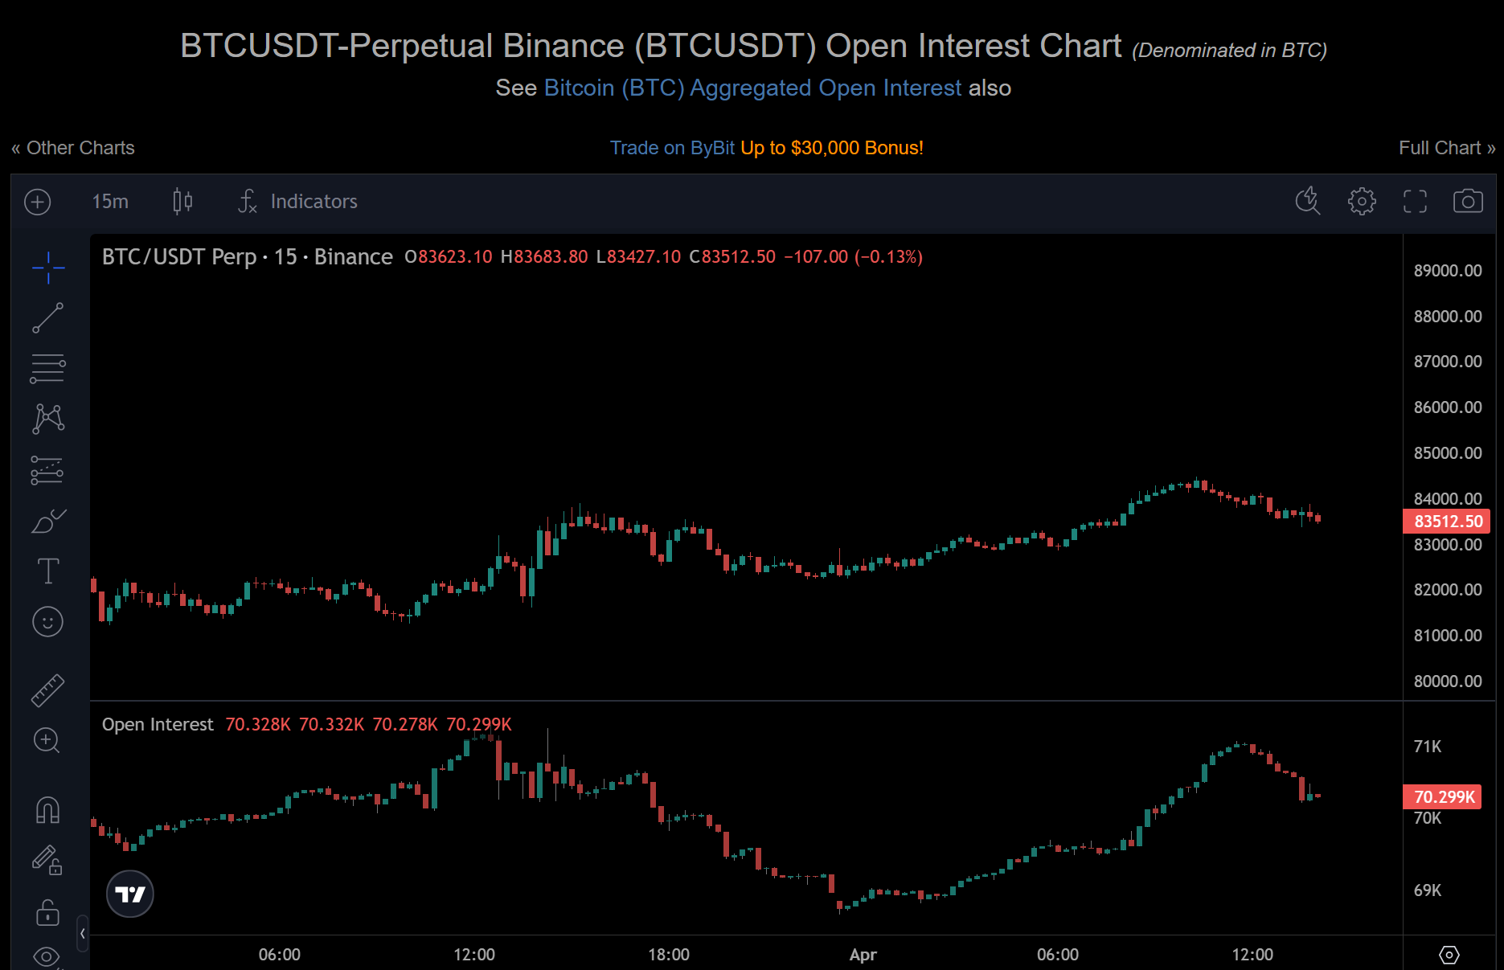1504x970 pixels.
Task: Select the trend line drawing tool
Action: [x=48, y=318]
